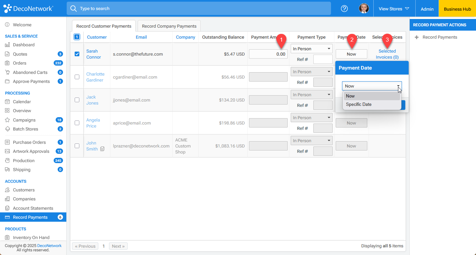Click the Abandoned Carts cart icon
This screenshot has width=476, height=255.
[x=7, y=72]
